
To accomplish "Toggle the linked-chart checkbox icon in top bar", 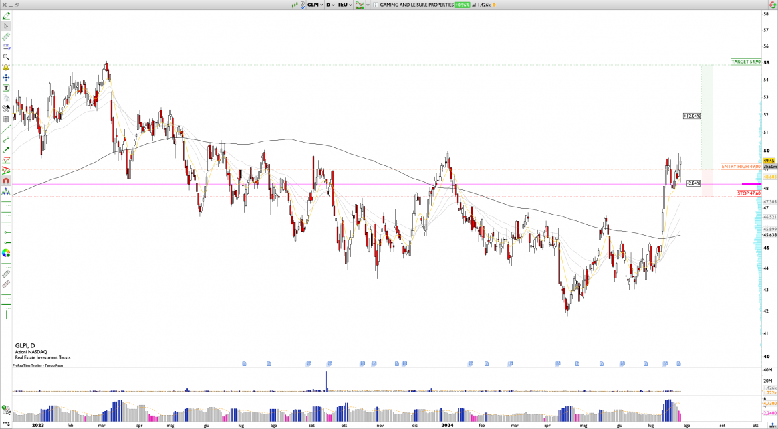I will click(x=302, y=5).
